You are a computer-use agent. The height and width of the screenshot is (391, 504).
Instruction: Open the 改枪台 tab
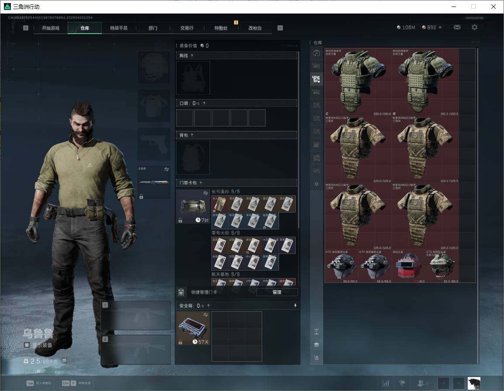(255, 28)
